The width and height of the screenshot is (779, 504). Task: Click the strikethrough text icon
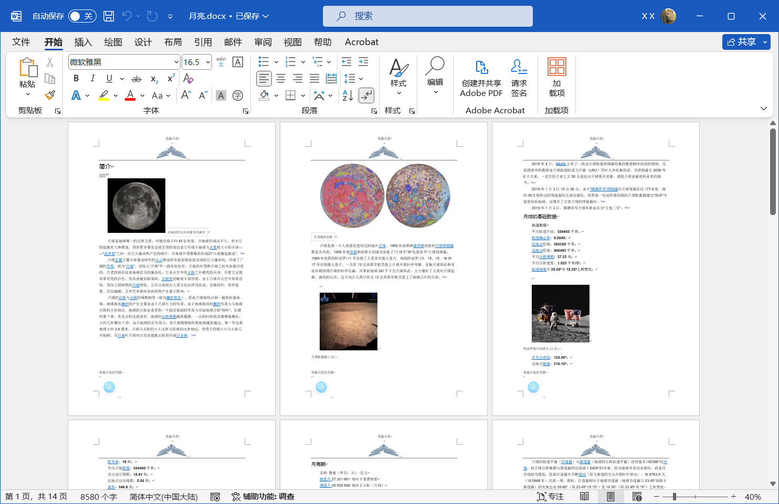tap(136, 79)
